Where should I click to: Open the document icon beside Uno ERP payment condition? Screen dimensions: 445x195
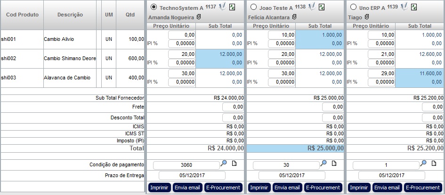coord(434,163)
